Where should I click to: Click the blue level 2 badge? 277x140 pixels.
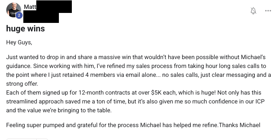click(19, 16)
